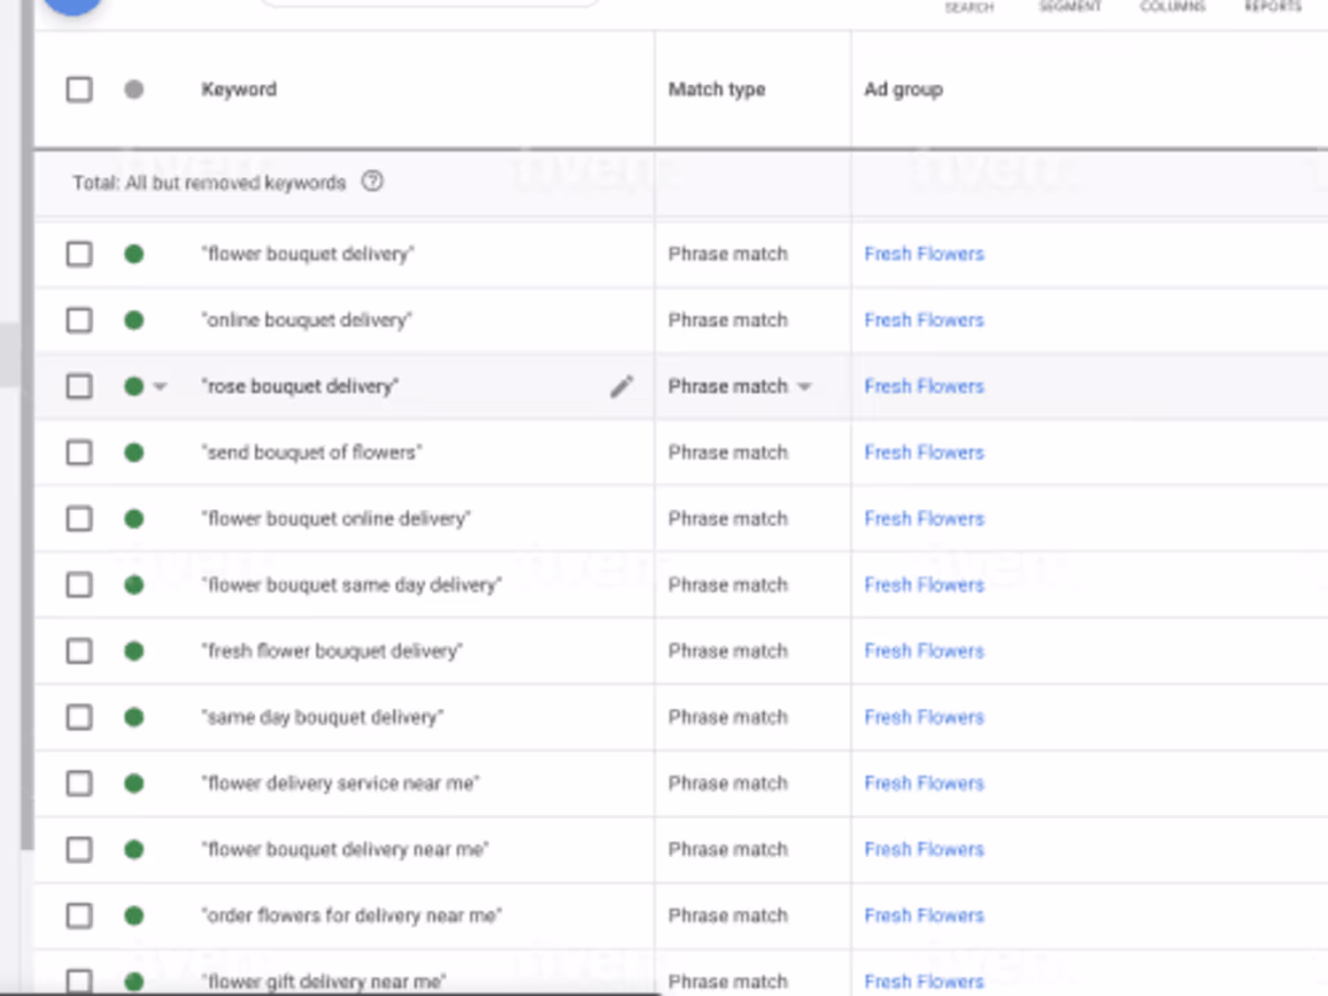Click the Match type column header
Viewport: 1328px width, 996px height.
tap(716, 89)
